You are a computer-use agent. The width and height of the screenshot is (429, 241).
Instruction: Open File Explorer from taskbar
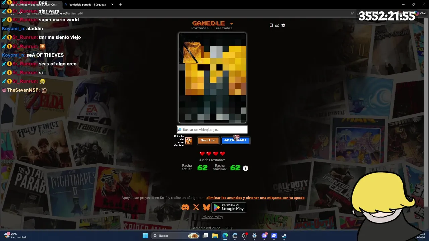pos(215,236)
